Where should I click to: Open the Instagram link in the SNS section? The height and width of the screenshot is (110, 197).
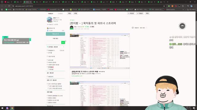point(53,100)
